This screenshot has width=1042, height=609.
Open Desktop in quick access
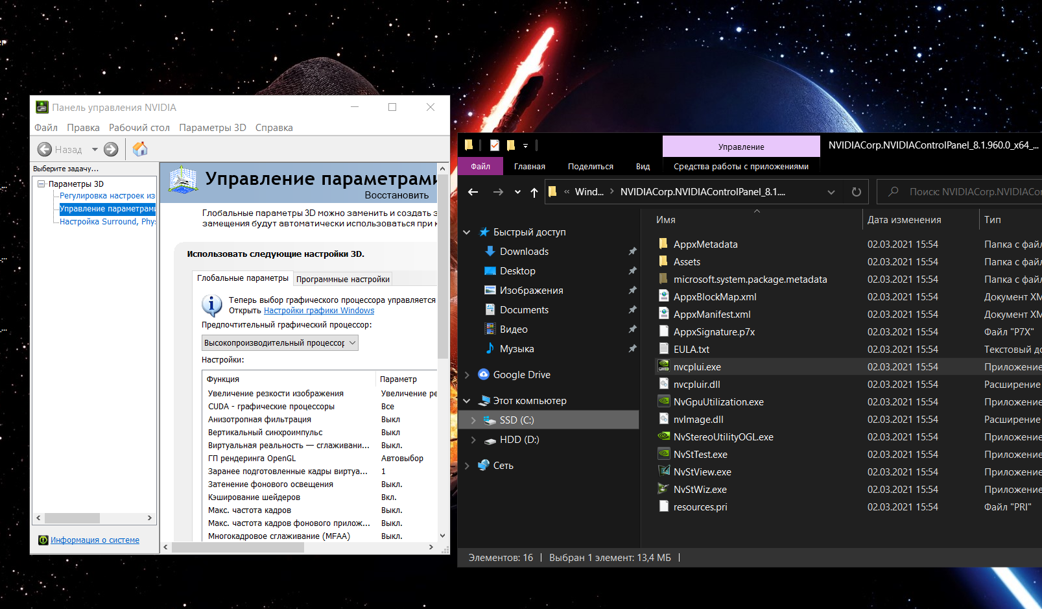[x=517, y=271]
